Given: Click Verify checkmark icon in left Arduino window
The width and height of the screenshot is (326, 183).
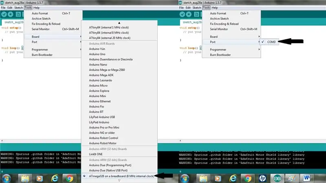Looking at the screenshot, I should click(x=4, y=14).
